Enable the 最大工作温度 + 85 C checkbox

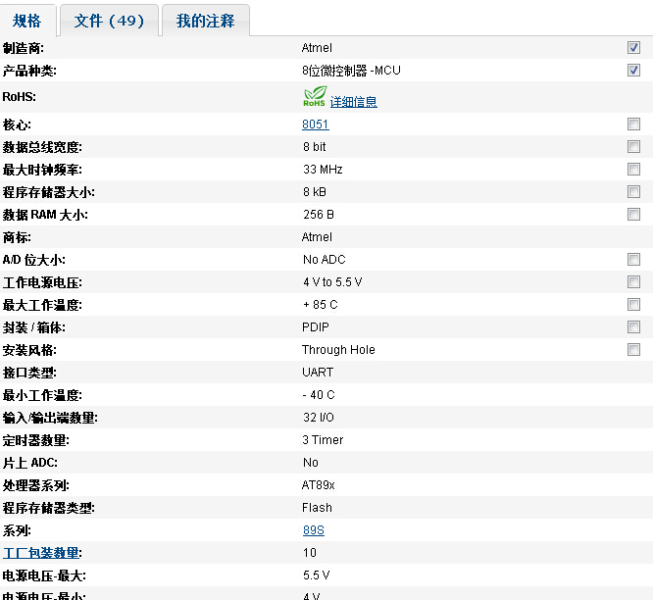tap(633, 304)
